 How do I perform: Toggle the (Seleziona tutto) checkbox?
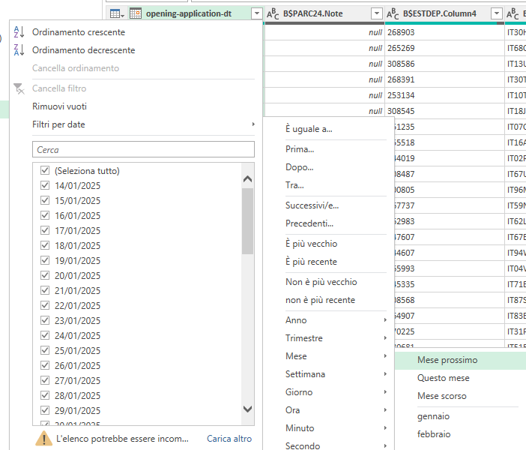coord(45,170)
